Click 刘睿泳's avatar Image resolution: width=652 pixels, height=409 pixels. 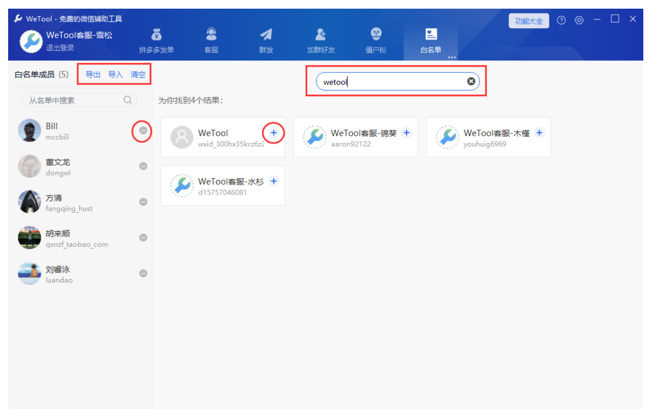(x=29, y=274)
